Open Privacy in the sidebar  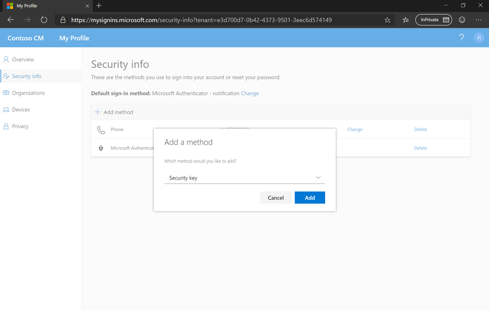(20, 127)
